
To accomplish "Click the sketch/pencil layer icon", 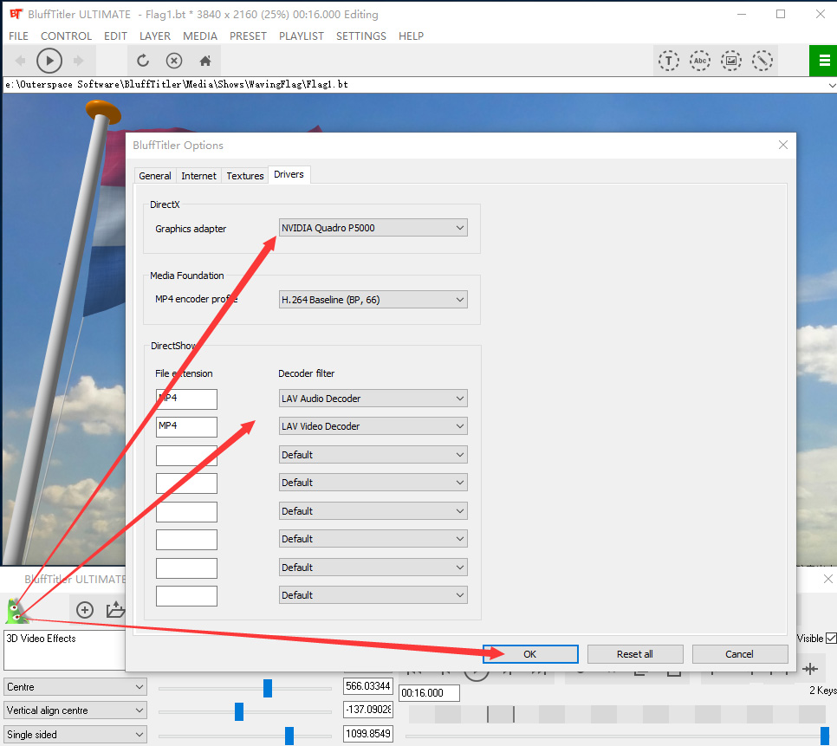I will click(x=762, y=61).
